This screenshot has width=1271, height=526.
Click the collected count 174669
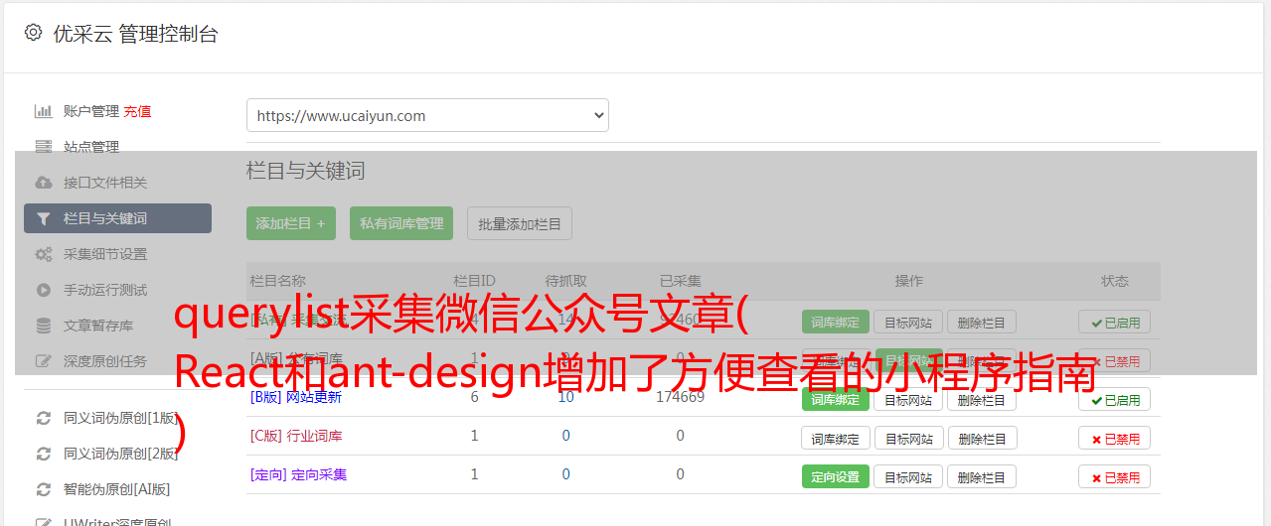(680, 397)
